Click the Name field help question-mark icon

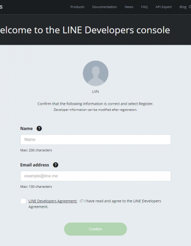point(39,128)
